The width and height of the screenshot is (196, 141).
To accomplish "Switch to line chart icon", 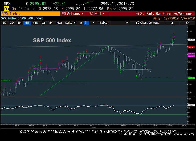I will pos(81,23).
